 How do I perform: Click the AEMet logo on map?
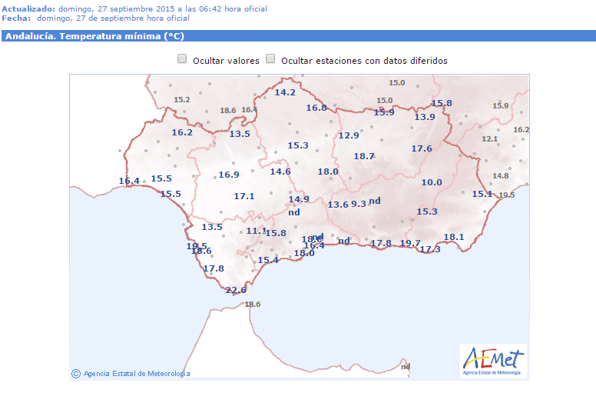pos(493,361)
